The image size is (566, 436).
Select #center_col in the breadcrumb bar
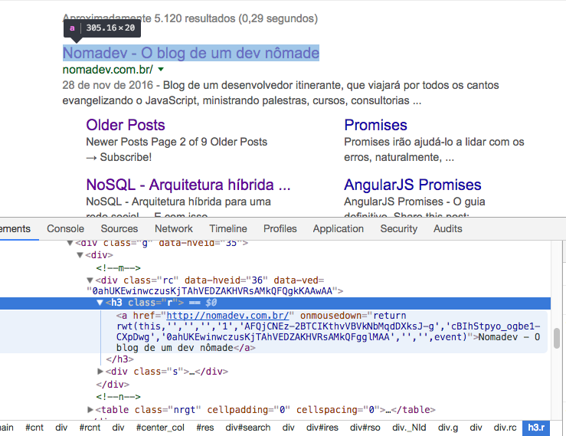click(160, 428)
